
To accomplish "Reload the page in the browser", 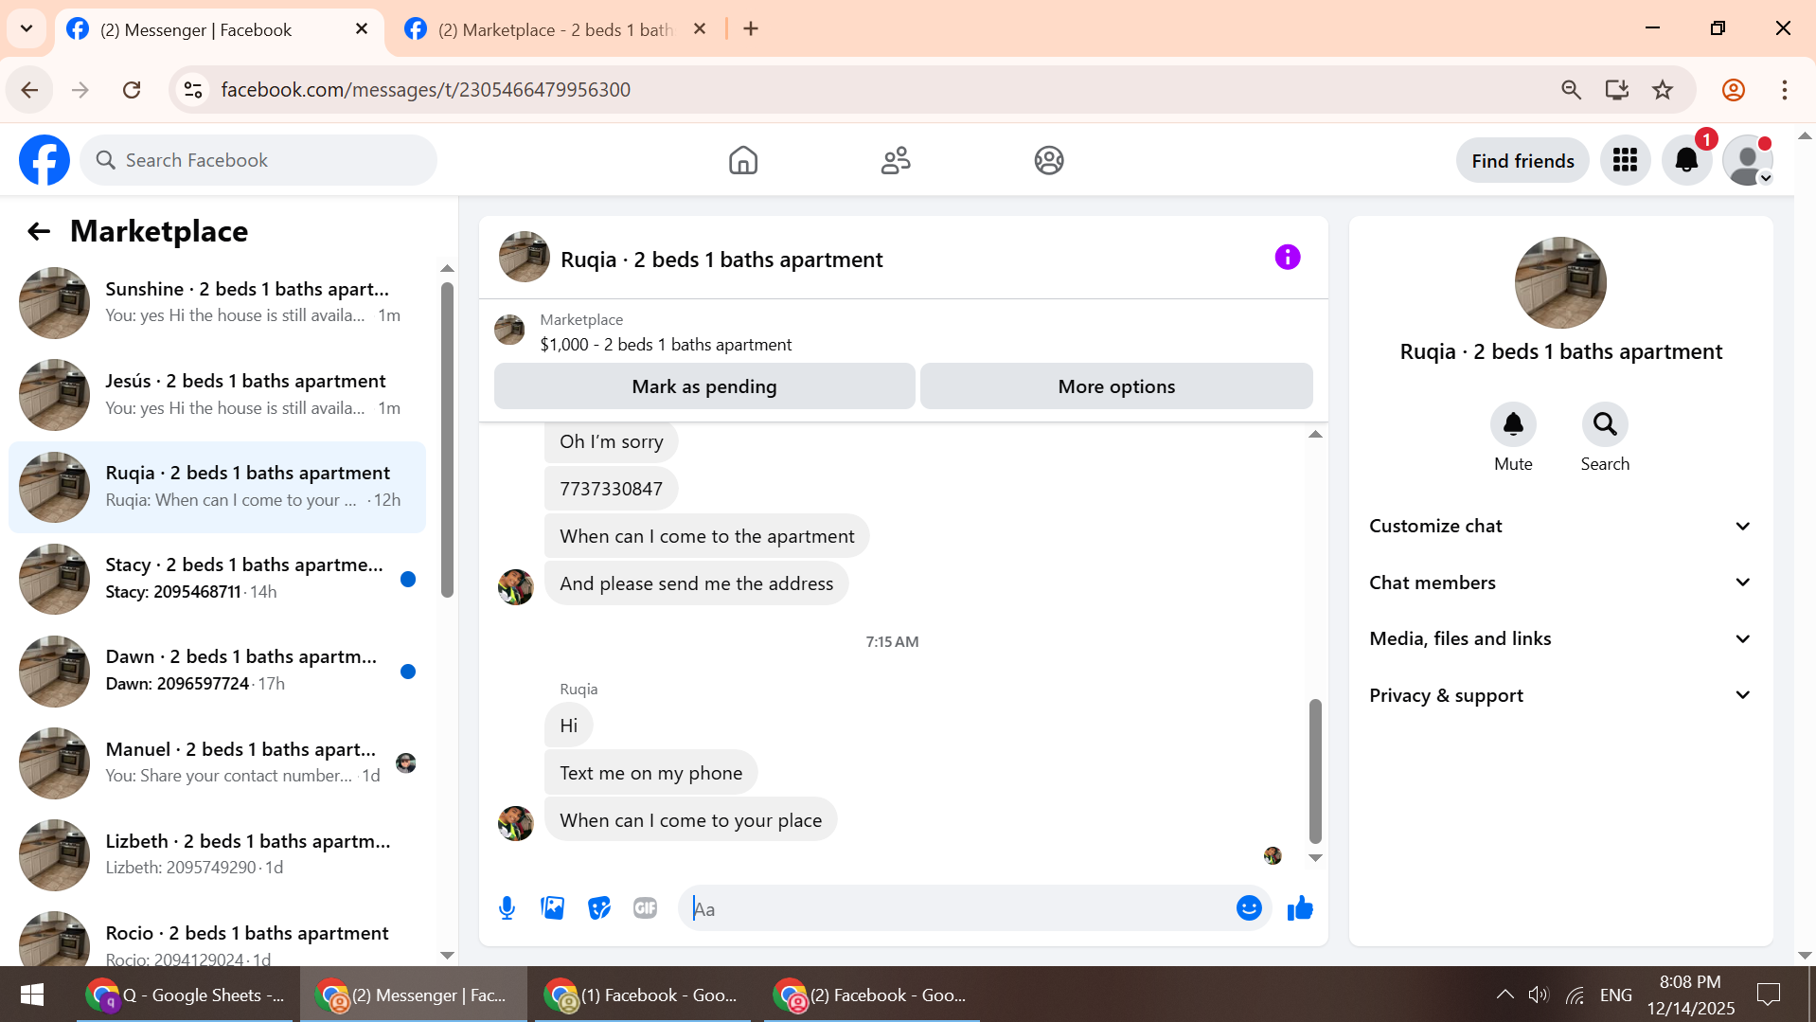I will coord(132,90).
